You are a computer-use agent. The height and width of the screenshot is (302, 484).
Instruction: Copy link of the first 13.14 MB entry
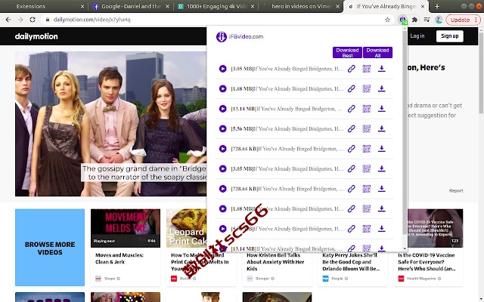[351, 109]
